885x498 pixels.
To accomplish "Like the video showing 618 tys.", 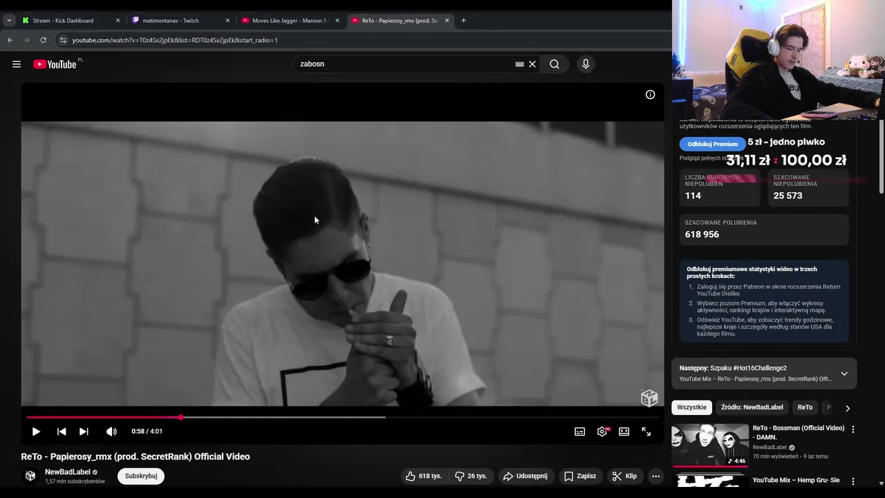I will [424, 476].
